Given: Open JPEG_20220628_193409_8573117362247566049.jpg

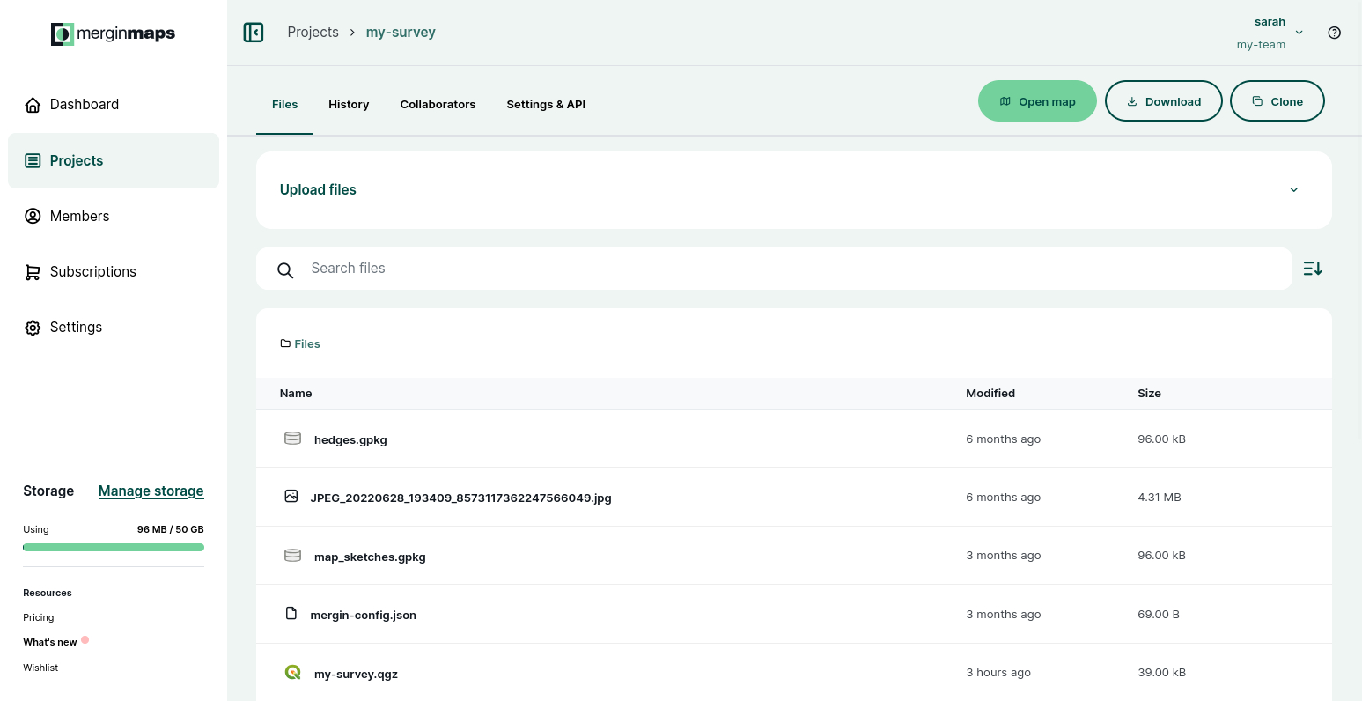Looking at the screenshot, I should [460, 498].
